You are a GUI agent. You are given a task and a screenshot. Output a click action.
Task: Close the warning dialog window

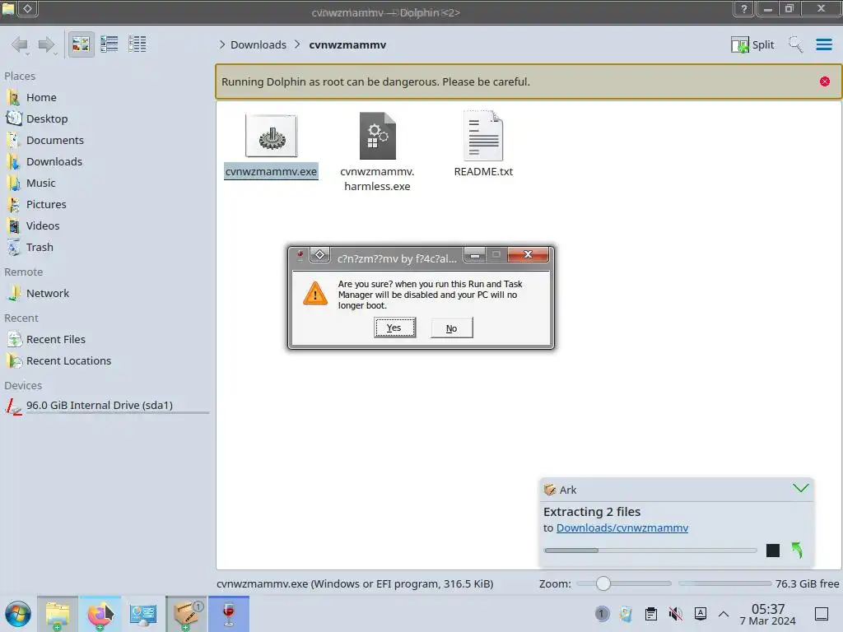point(528,255)
